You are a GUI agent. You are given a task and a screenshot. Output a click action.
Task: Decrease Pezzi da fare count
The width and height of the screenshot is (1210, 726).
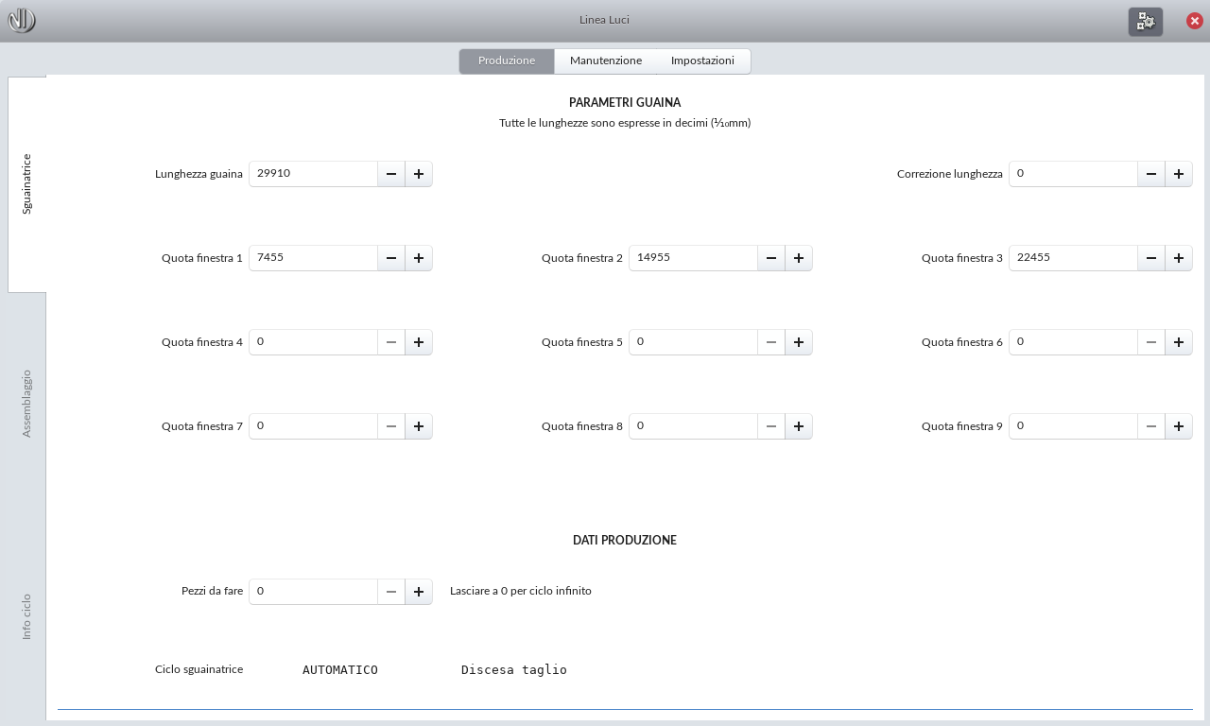[x=391, y=592]
